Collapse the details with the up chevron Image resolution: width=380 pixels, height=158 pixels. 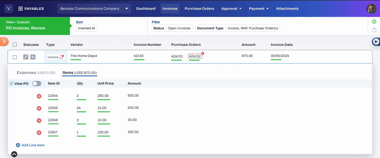tap(14, 154)
